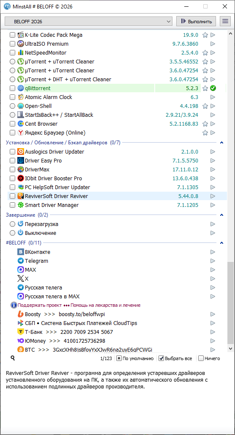Click the play arrow for Перезагрузка
This screenshot has width=235, height=435.
coord(213,224)
